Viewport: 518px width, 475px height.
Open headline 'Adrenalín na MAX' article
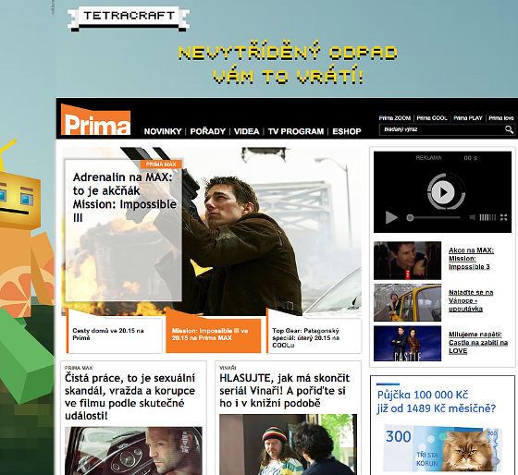click(x=124, y=198)
